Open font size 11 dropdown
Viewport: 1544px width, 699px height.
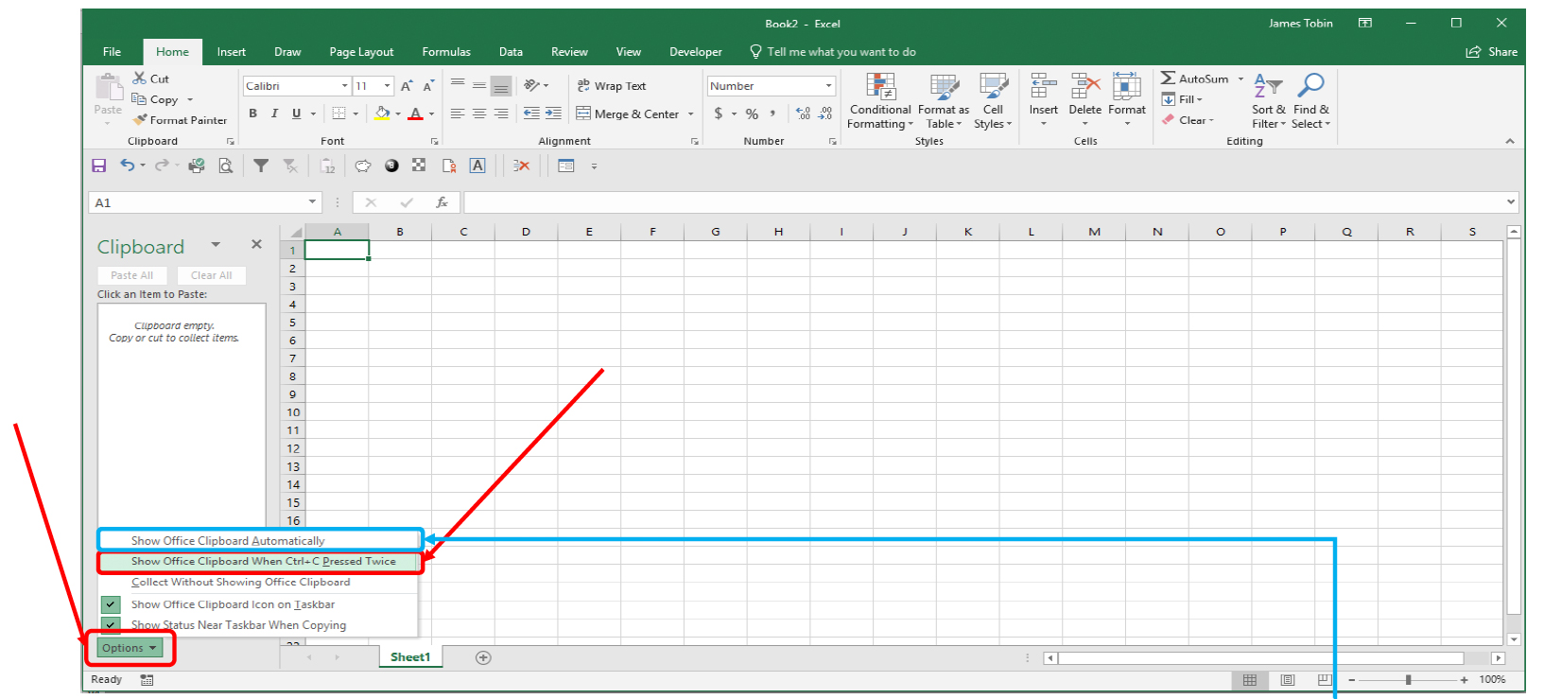(x=387, y=86)
